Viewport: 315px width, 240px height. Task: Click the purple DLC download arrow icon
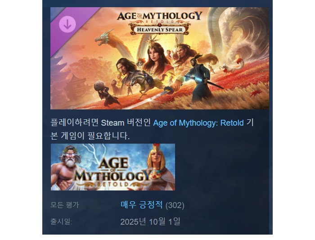click(67, 24)
